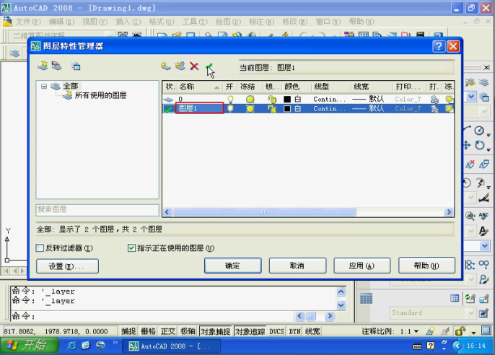
Task: Click toolbar lock padlock icon in status bar
Action: 460,331
